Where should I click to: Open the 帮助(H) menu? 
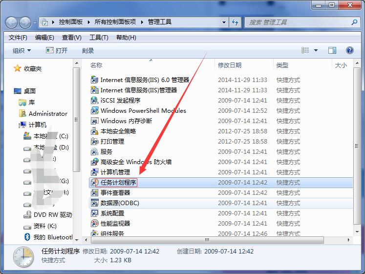126,38
